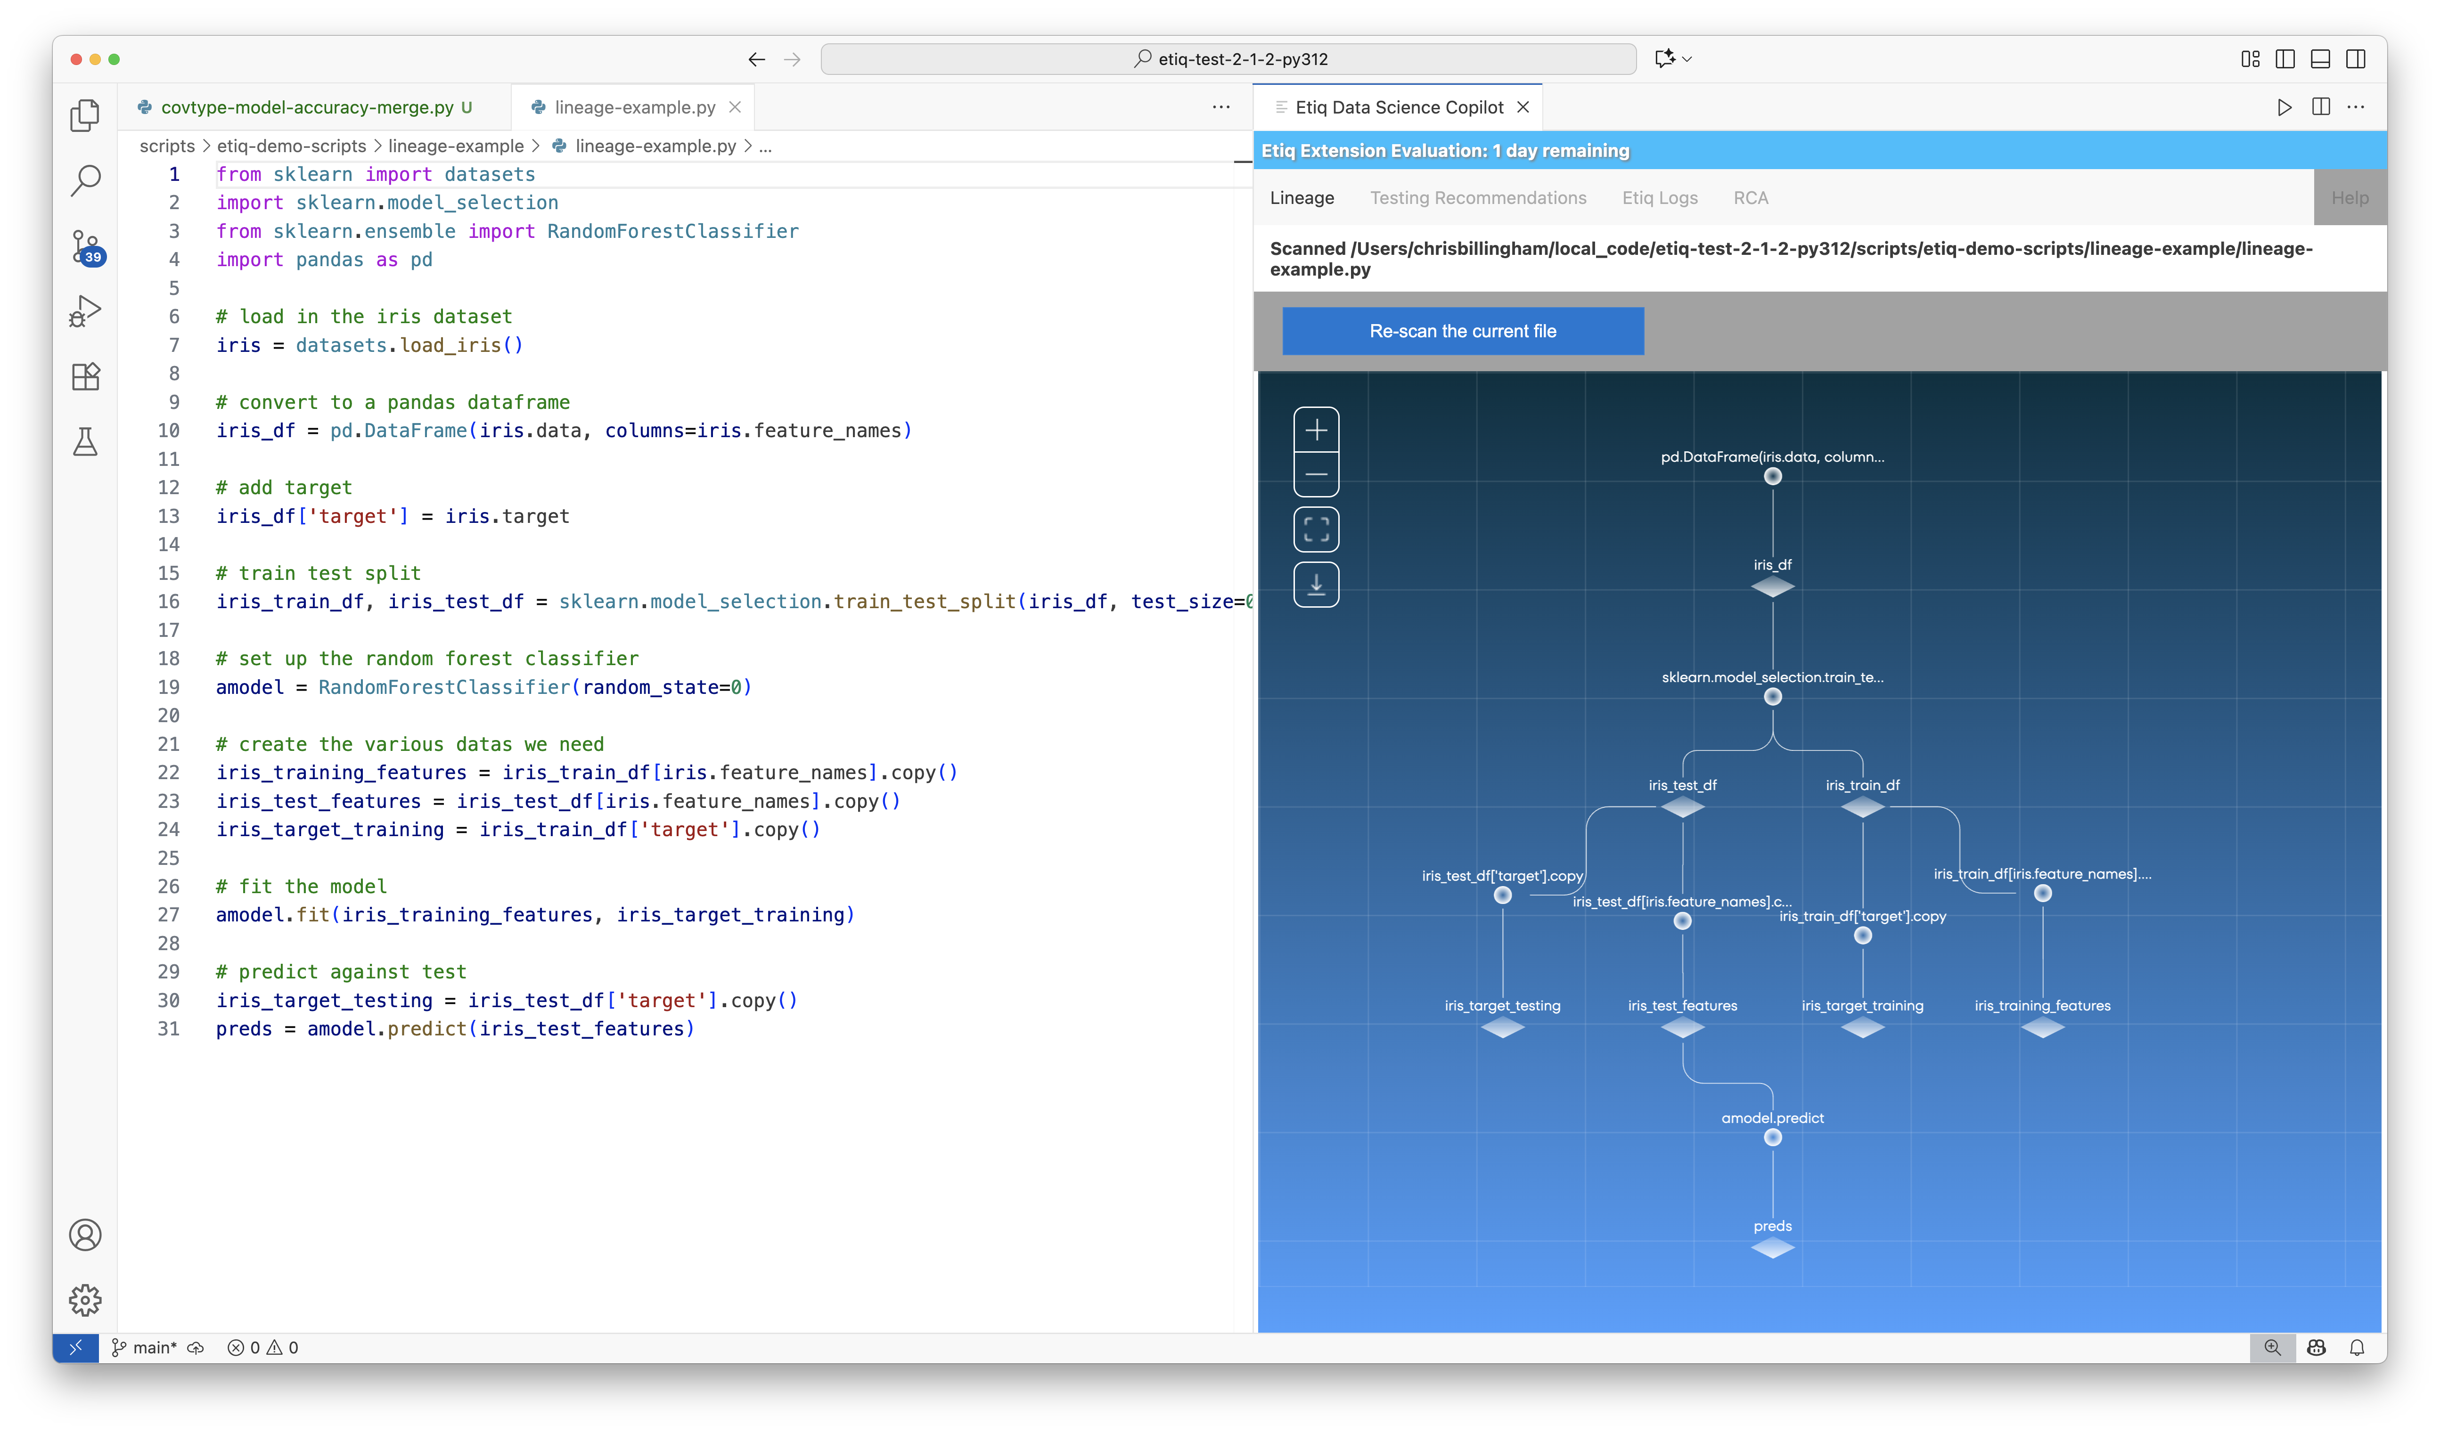The width and height of the screenshot is (2440, 1433).
Task: Zoom in on the lineage graph
Action: tap(1316, 430)
